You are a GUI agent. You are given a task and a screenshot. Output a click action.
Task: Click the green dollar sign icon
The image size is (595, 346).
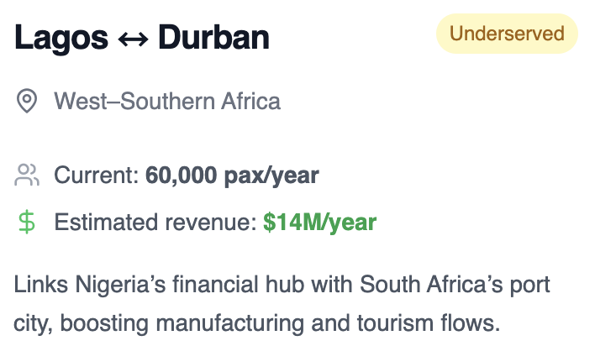(27, 223)
